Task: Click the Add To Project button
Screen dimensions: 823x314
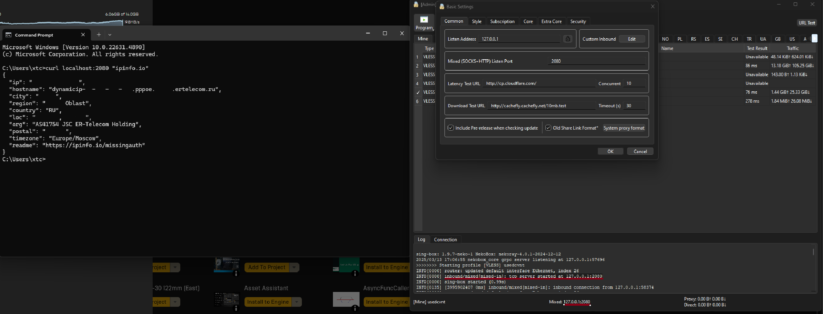Action: (x=267, y=267)
